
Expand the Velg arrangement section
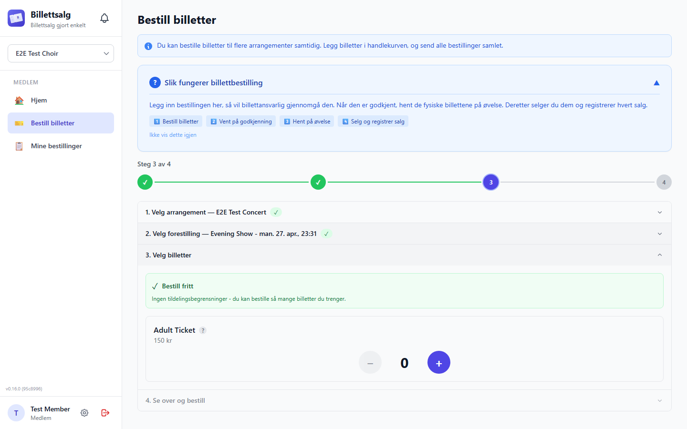click(x=405, y=212)
